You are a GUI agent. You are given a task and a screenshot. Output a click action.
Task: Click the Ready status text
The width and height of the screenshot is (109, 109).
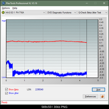(5, 103)
